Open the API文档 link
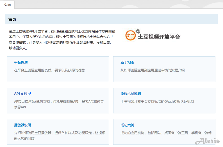 pos(21,94)
